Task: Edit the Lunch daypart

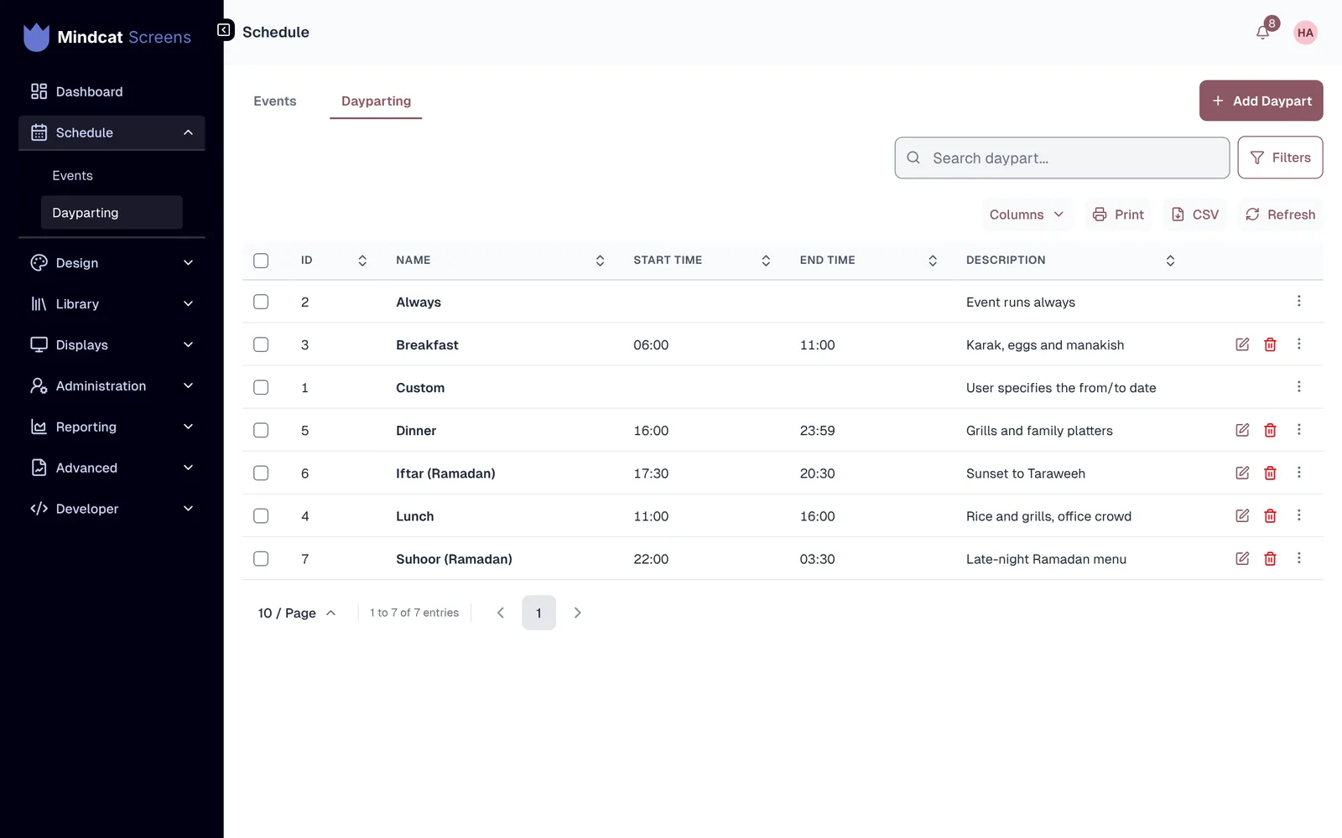Action: coord(1242,515)
